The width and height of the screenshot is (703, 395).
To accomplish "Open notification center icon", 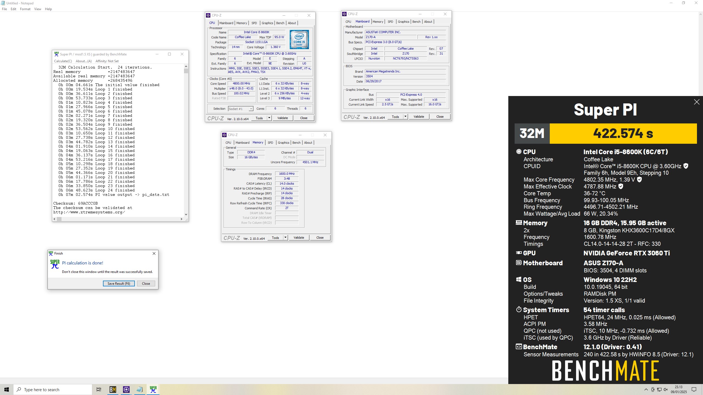I will click(694, 390).
